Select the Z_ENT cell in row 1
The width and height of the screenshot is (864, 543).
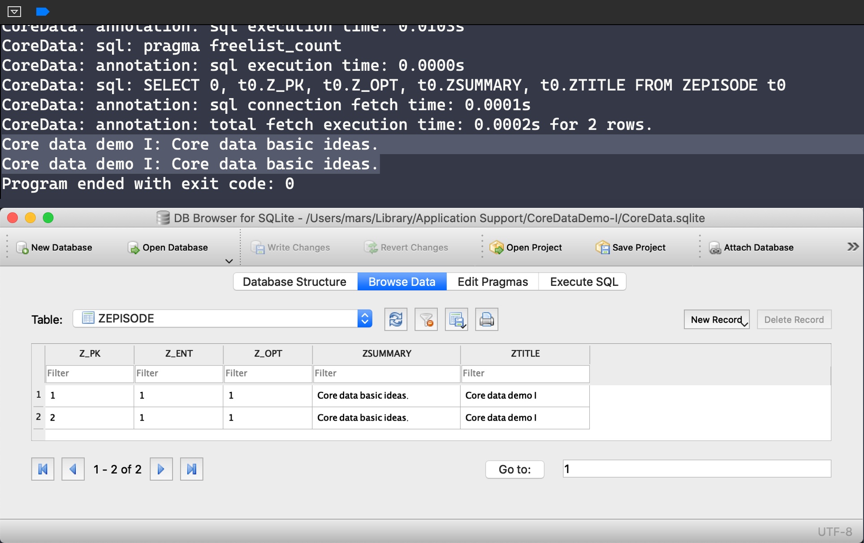pyautogui.click(x=178, y=396)
